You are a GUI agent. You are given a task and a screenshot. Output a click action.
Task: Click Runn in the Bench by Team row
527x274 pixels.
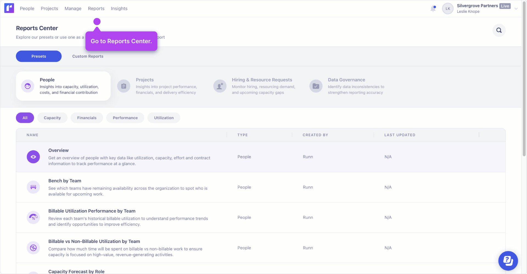pyautogui.click(x=308, y=187)
